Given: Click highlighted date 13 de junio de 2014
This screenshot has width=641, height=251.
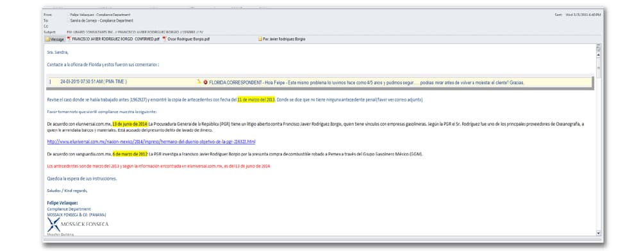Looking at the screenshot, I should click(130, 124).
